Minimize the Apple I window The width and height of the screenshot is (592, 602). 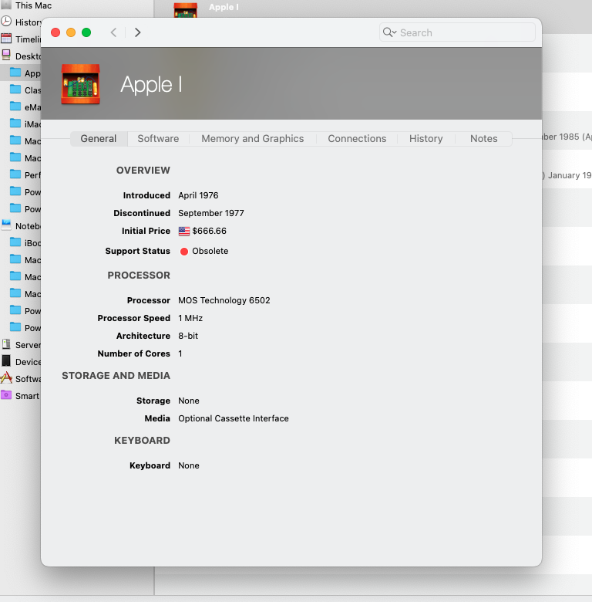pyautogui.click(x=71, y=32)
